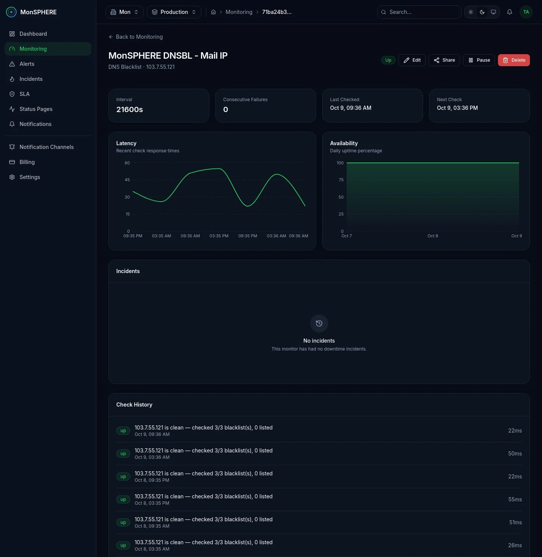Click the No incidents history icon
Screen dimensions: 542x557
(x=319, y=323)
